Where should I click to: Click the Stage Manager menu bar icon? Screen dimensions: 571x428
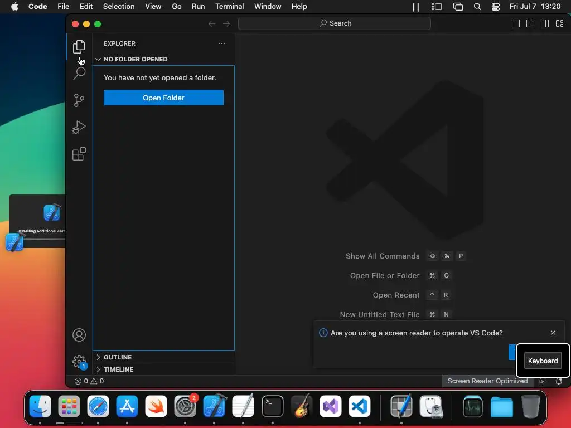tap(437, 7)
